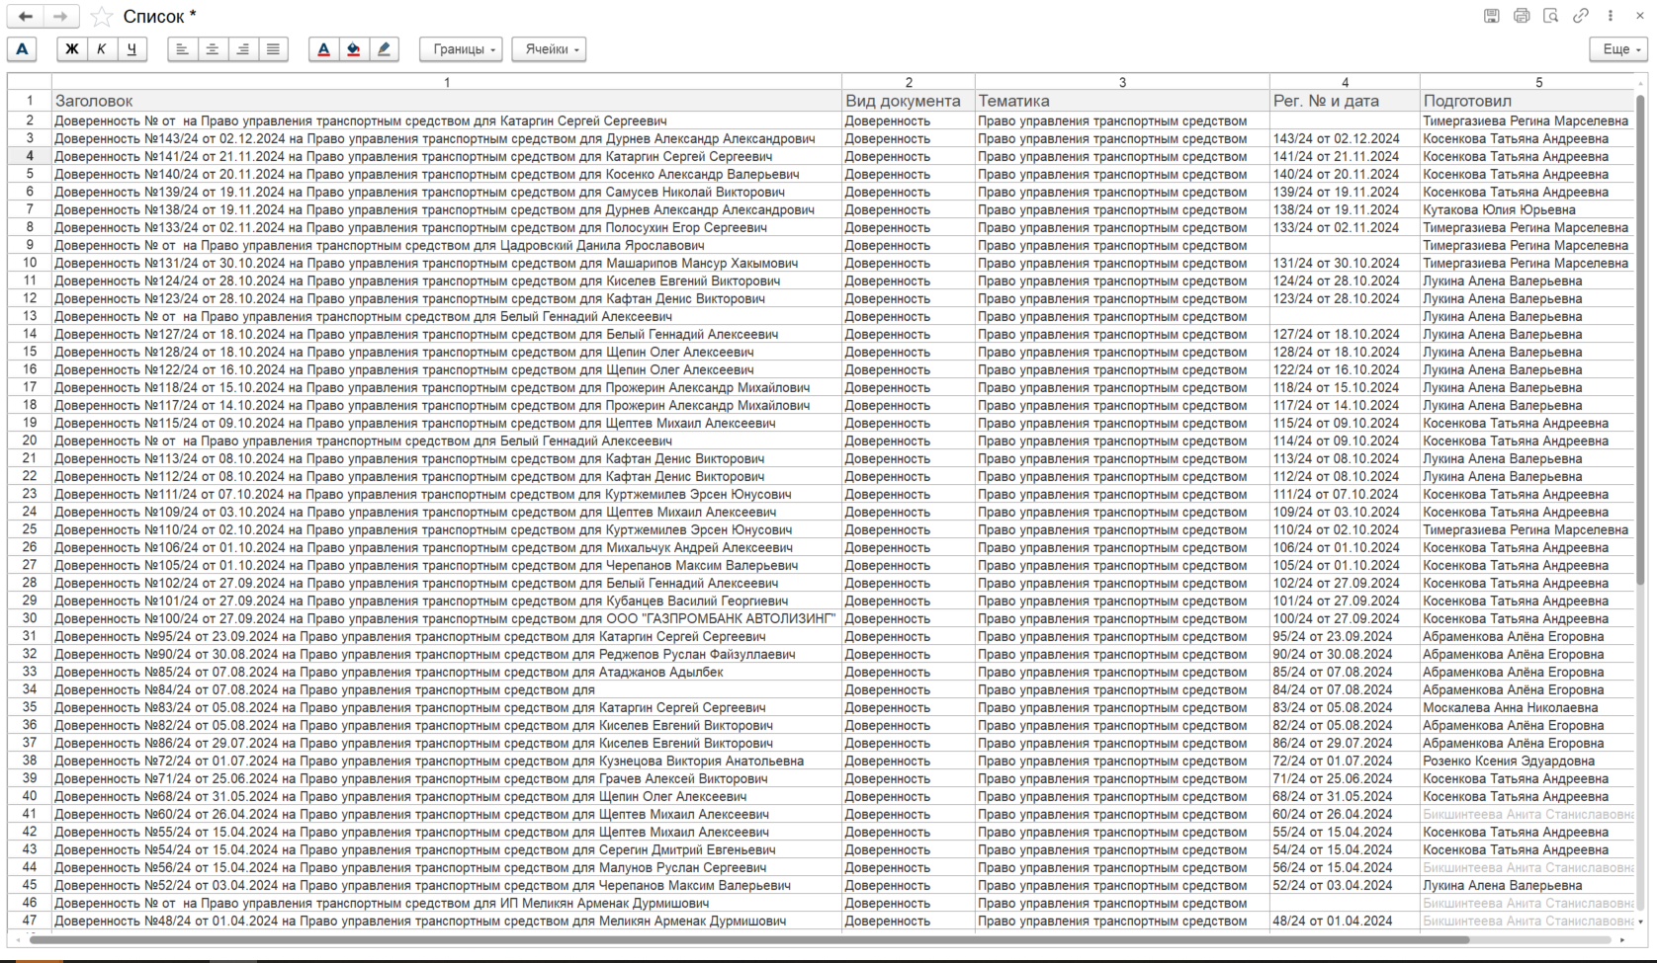Select the row mentioning ООО "ГАЗПРОМБАНК АВТОЛИЗИНГ"
The image size is (1657, 963).
447,618
